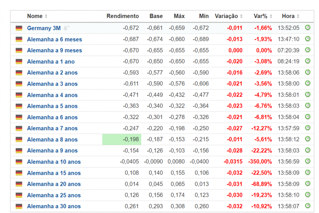Click German flag beside Alemanha a 5 anos
This screenshot has height=213, width=319.
[x=19, y=106]
